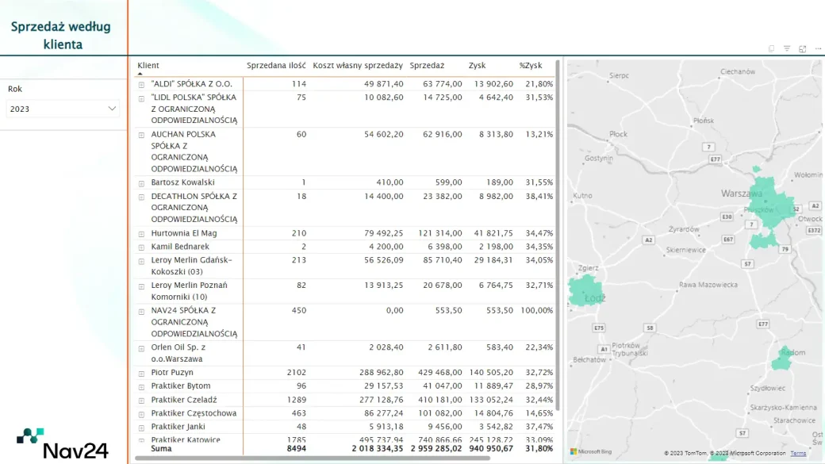
Task: Expand the Orlen Oil Sp. z o.o. row
Action: point(141,348)
